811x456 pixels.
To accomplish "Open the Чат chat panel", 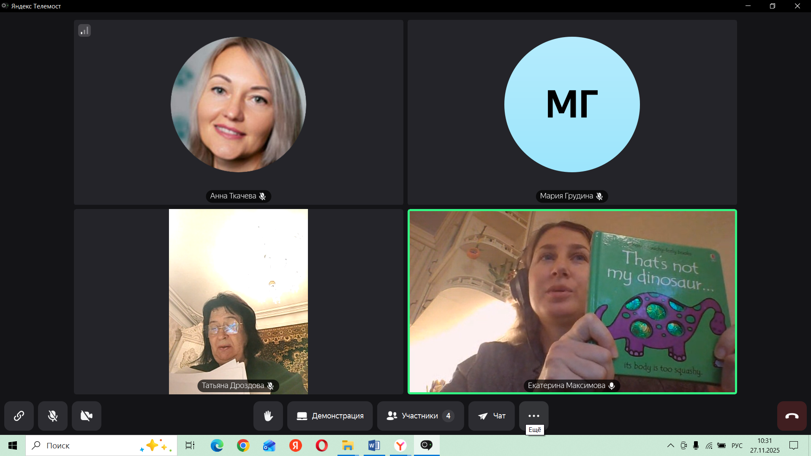I will [491, 416].
